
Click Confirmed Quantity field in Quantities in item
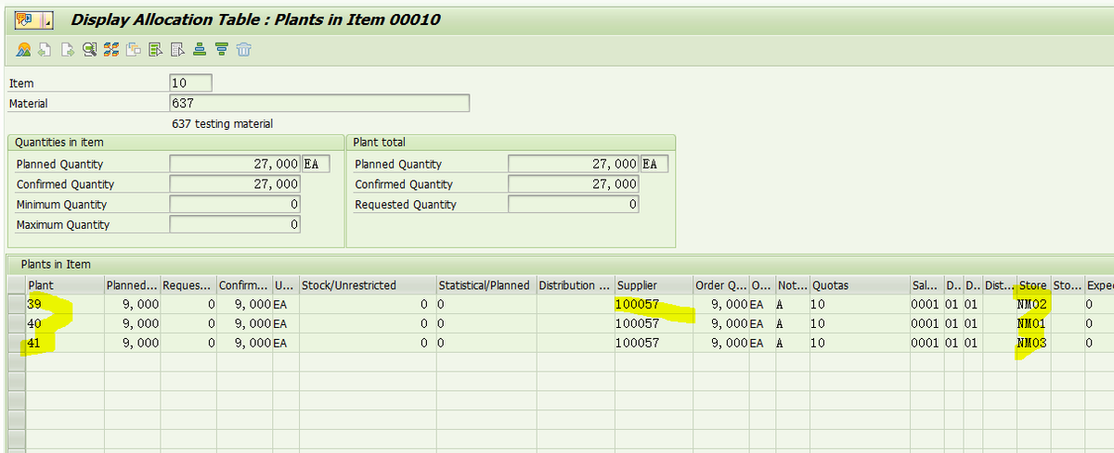pos(235,184)
